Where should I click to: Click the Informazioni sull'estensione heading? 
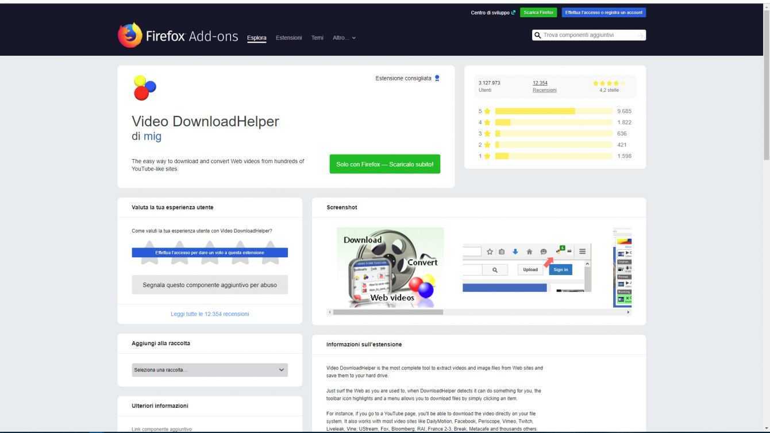(x=364, y=345)
